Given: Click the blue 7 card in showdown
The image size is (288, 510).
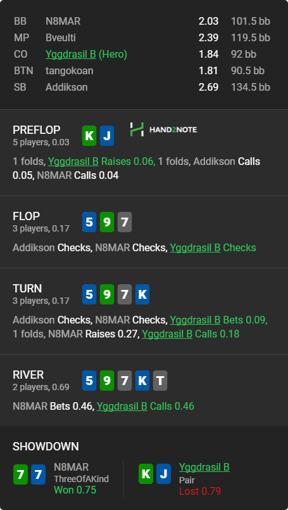Looking at the screenshot, I should tap(38, 474).
